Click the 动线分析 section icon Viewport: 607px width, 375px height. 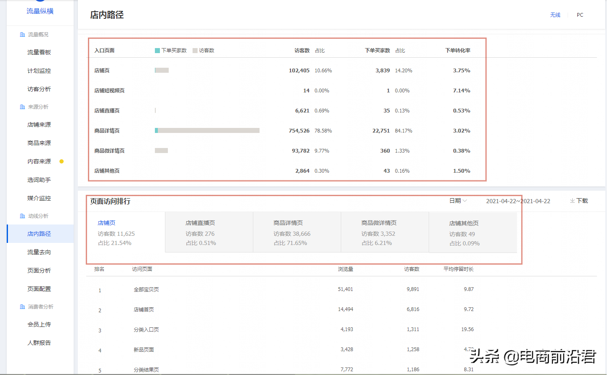22,216
